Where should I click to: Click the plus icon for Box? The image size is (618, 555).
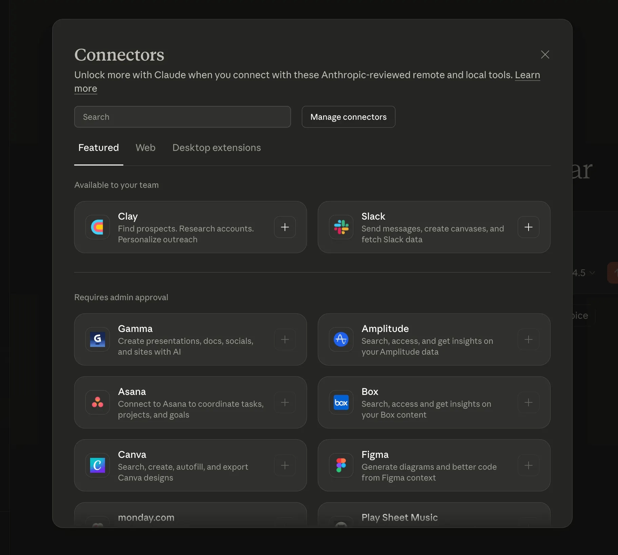(x=529, y=402)
